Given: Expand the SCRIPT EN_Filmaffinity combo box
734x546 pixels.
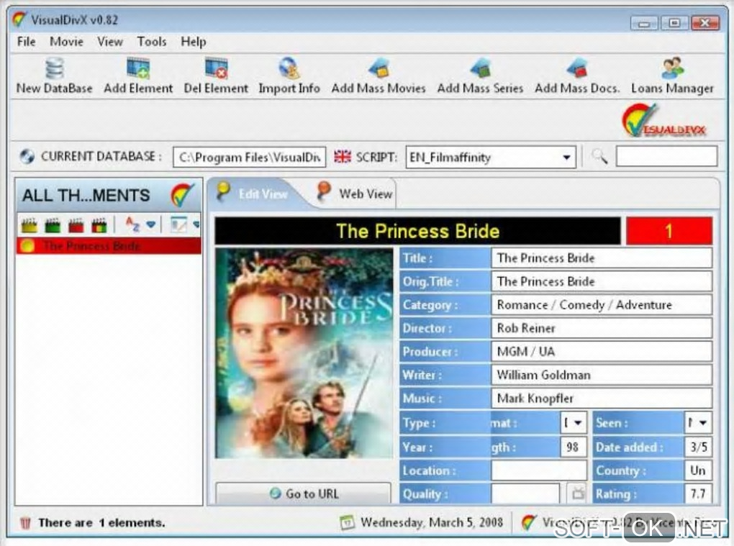Looking at the screenshot, I should click(x=566, y=158).
